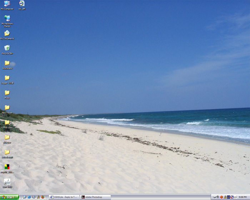Click the AIM running man tray icon

[x=225, y=197]
